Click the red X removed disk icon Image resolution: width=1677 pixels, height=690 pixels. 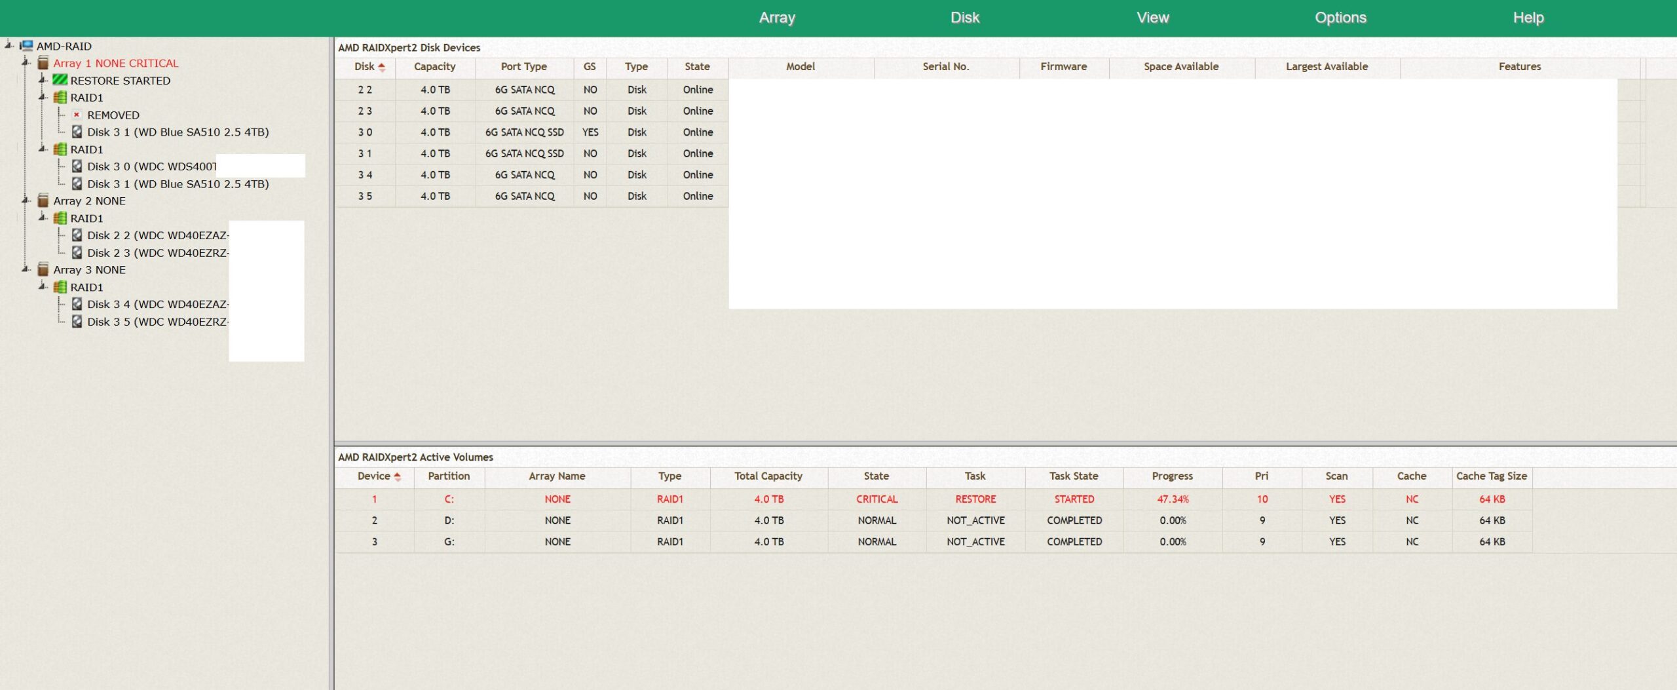tap(77, 115)
